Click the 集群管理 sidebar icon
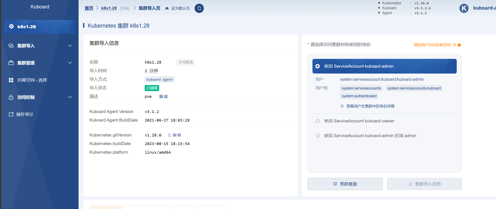Image resolution: width=496 pixels, height=209 pixels. tap(11, 63)
